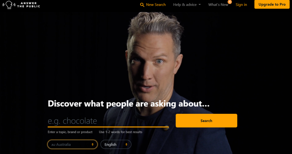This screenshot has width=292, height=154.
Task: Click the Sign in link
Action: click(x=241, y=5)
